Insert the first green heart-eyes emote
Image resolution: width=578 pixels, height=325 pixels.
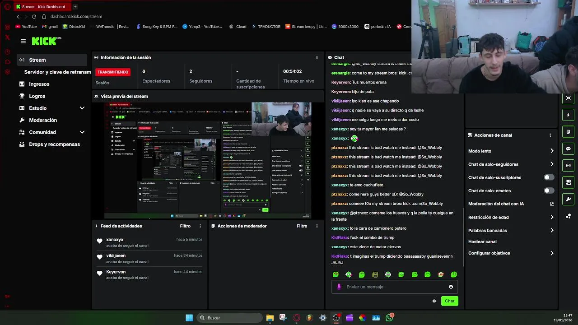coord(336,274)
